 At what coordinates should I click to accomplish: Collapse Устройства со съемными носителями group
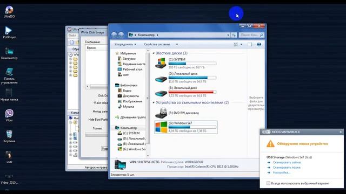[154, 102]
